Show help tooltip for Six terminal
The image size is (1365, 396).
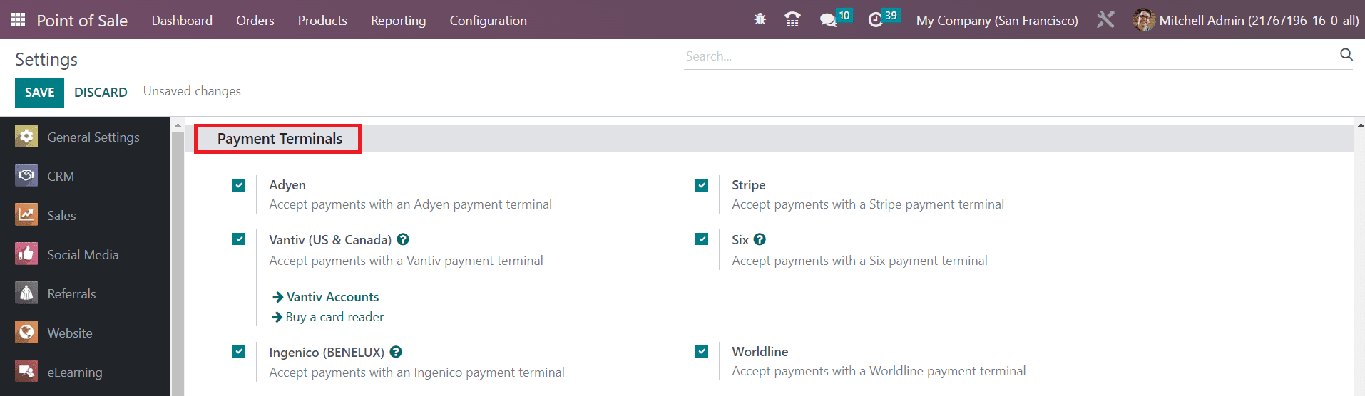tap(760, 240)
